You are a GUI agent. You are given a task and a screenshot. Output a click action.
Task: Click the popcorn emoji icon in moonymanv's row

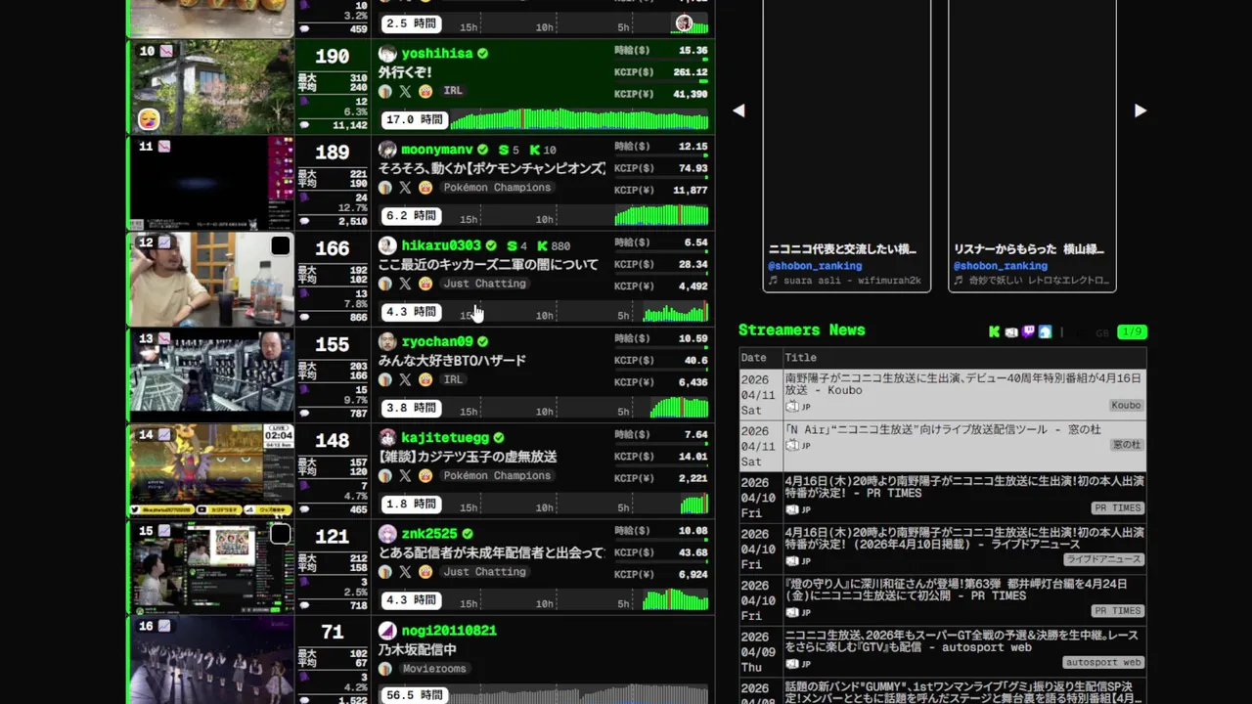click(425, 188)
